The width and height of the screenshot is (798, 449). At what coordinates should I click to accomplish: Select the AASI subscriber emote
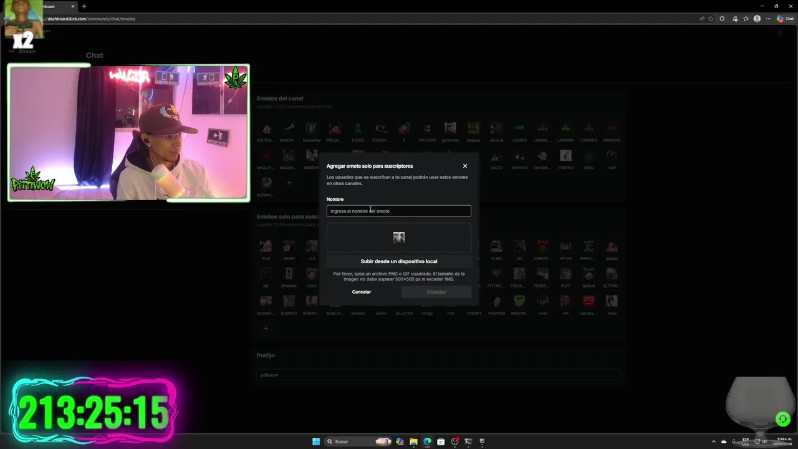266,250
